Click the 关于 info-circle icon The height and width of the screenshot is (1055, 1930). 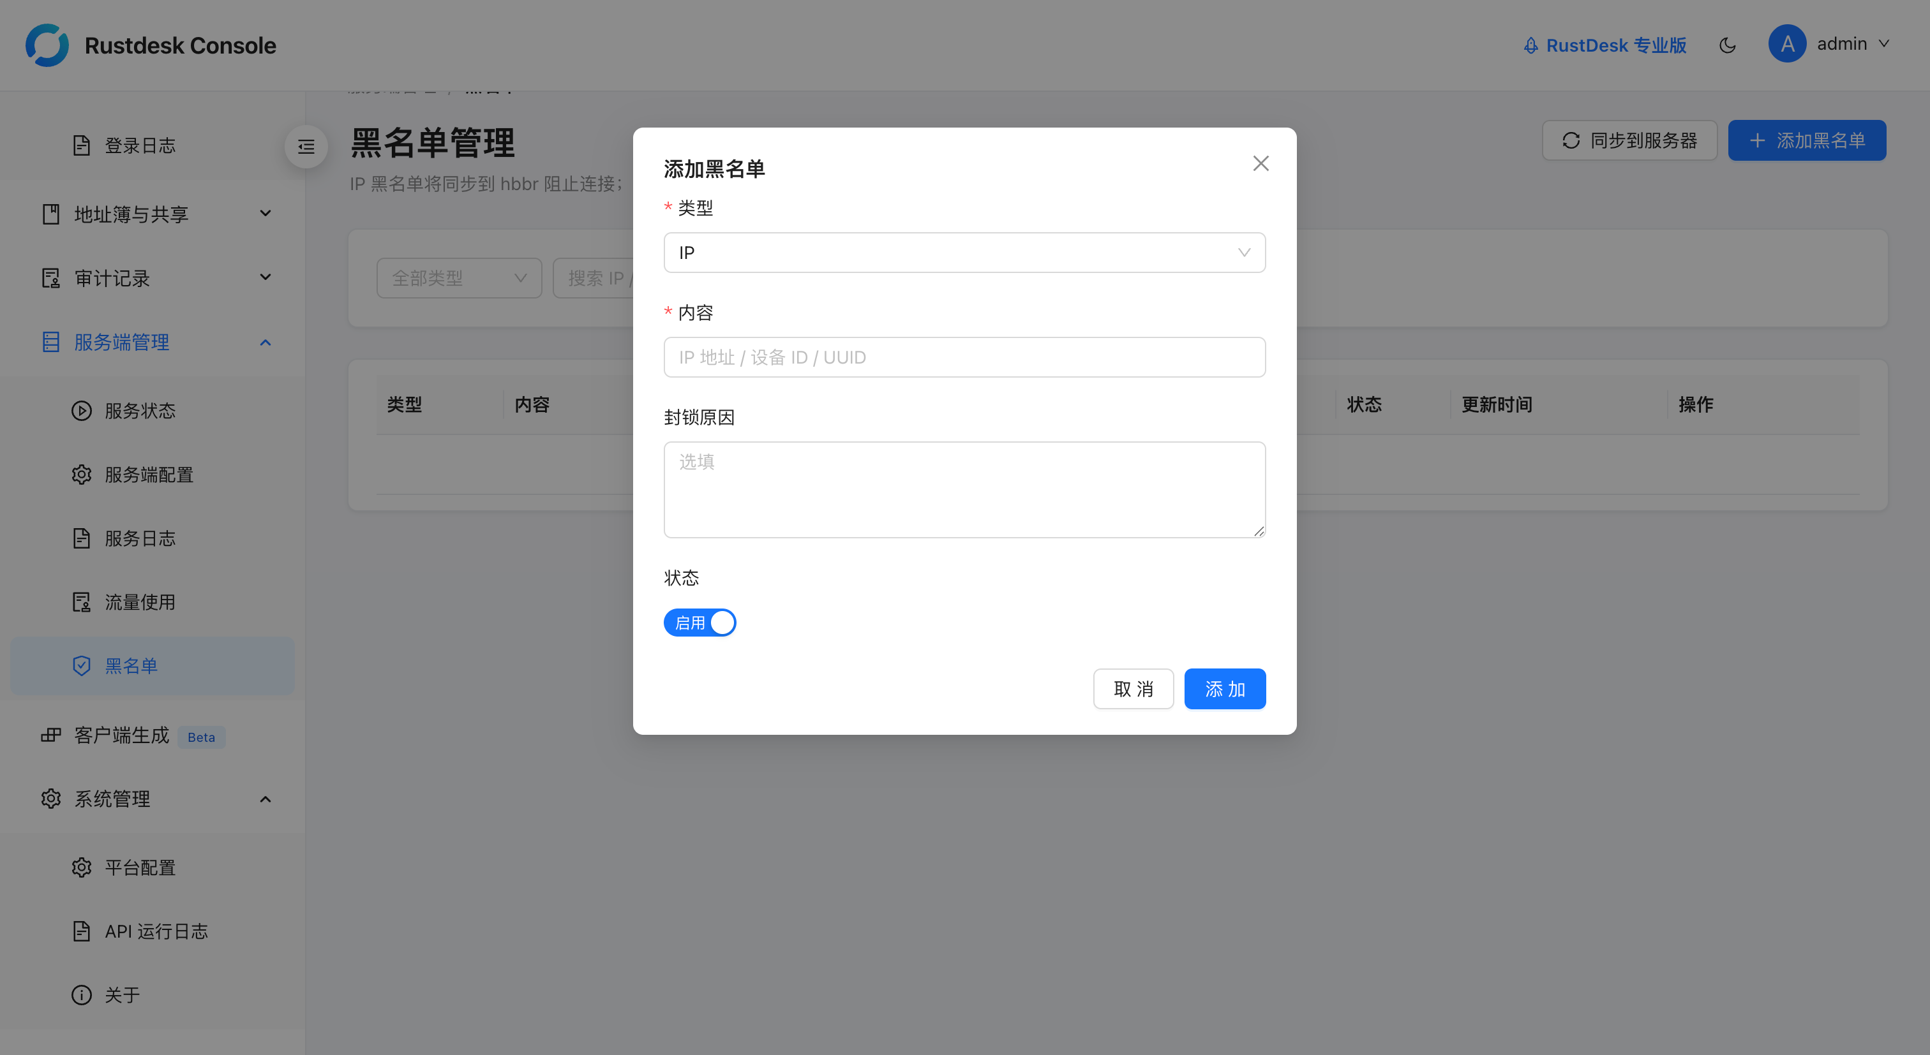(x=82, y=995)
